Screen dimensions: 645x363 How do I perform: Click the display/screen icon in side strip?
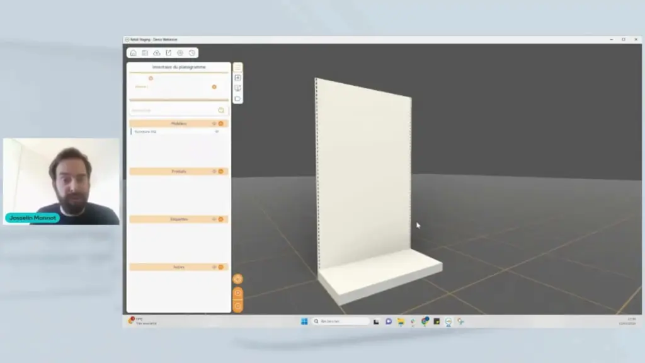coord(237,88)
